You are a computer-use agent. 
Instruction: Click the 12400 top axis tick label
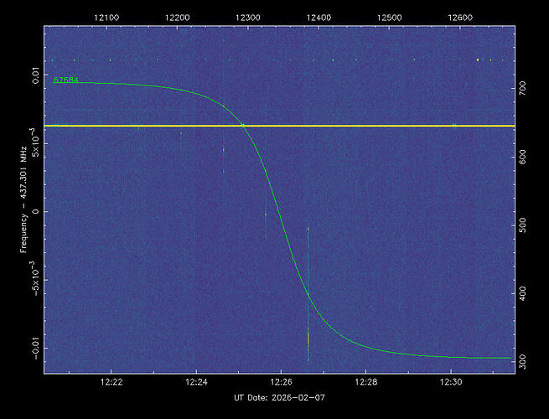[319, 16]
